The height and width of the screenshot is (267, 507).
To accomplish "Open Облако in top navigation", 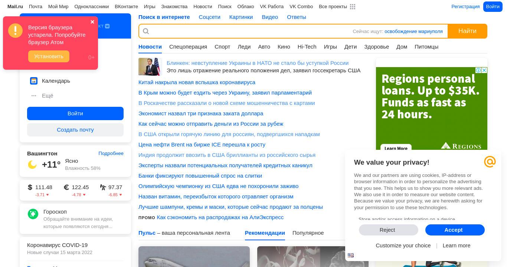I will tap(246, 7).
